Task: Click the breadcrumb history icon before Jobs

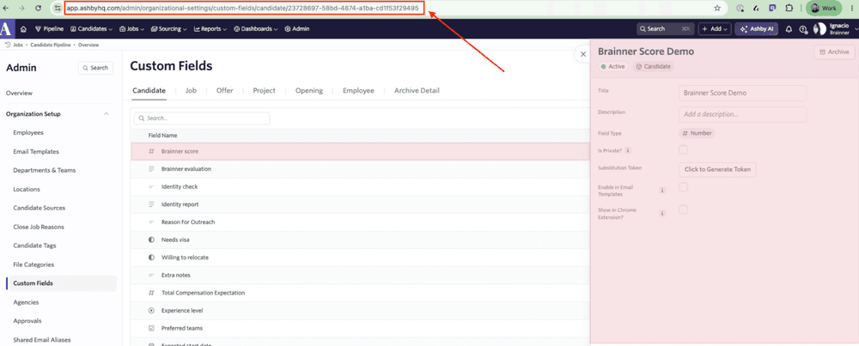Action: [x=8, y=45]
